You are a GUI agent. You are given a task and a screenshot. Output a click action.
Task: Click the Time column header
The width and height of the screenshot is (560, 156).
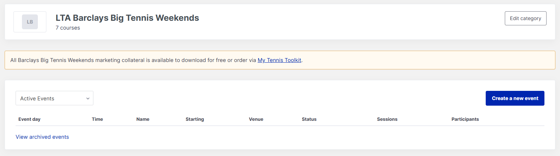point(97,119)
